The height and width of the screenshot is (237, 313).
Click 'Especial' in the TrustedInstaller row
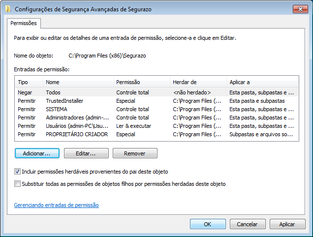[125, 101]
